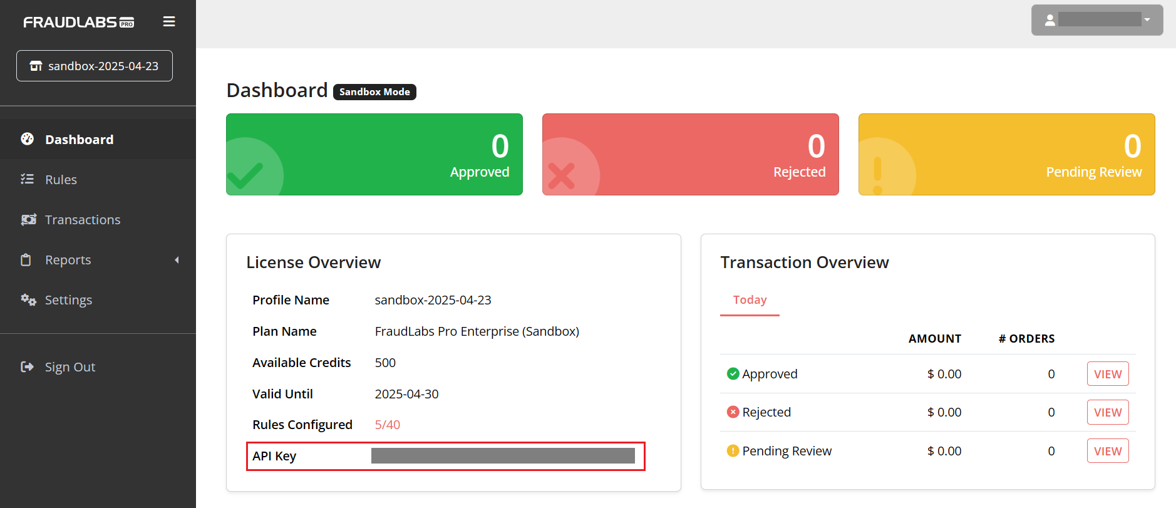
Task: Go to Transactions in the sidebar
Action: [98, 219]
